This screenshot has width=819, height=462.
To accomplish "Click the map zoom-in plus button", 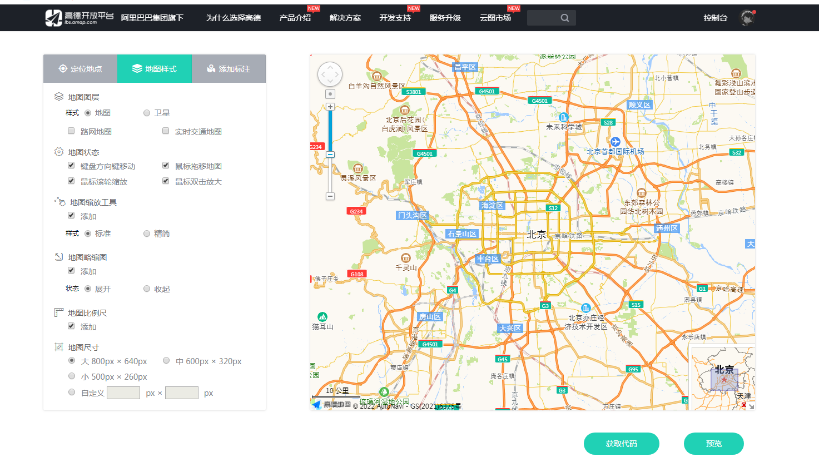I will 330,107.
